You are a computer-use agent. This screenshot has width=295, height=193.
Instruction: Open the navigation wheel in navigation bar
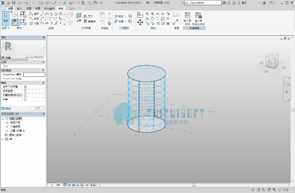[287, 83]
